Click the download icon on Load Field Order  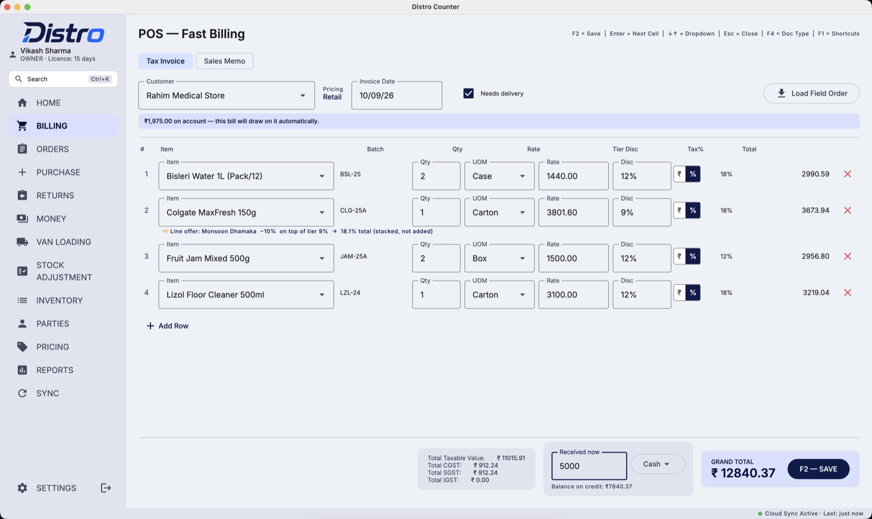coord(782,93)
